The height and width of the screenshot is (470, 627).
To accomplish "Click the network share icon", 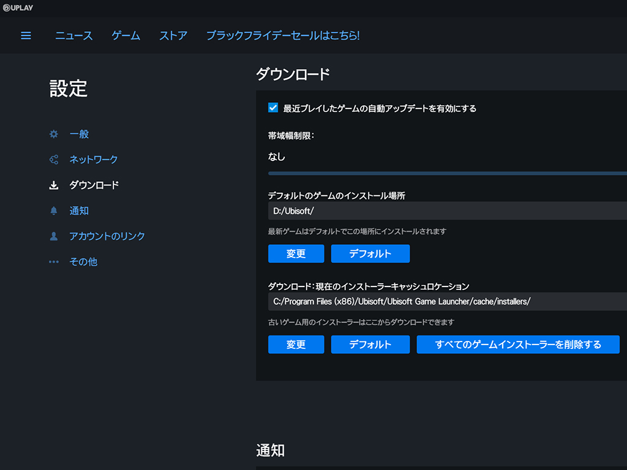I will [x=54, y=160].
